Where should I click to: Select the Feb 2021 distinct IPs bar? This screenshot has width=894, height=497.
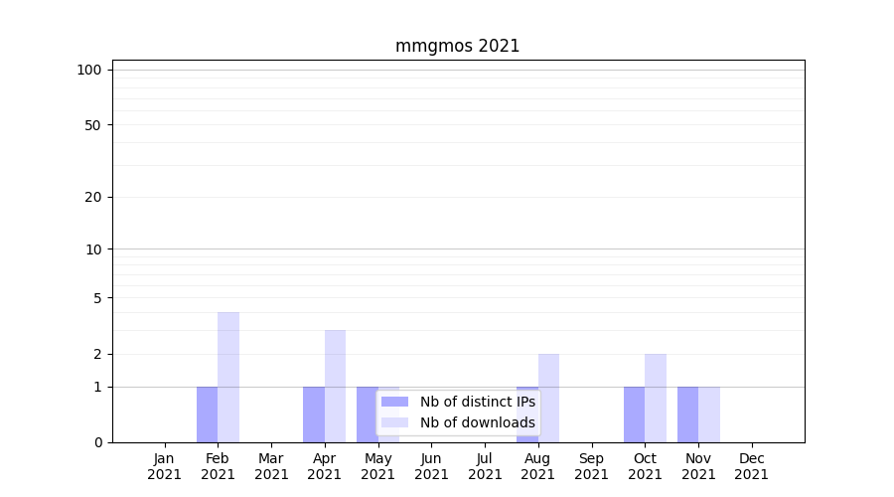[x=207, y=414]
